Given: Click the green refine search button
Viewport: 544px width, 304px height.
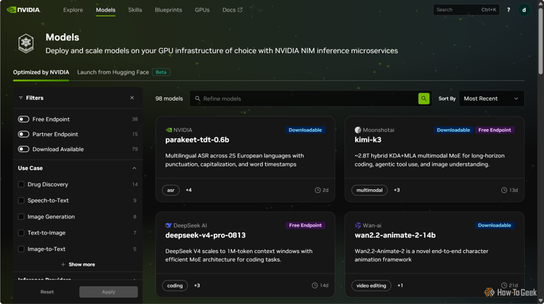Looking at the screenshot, I should click(424, 98).
